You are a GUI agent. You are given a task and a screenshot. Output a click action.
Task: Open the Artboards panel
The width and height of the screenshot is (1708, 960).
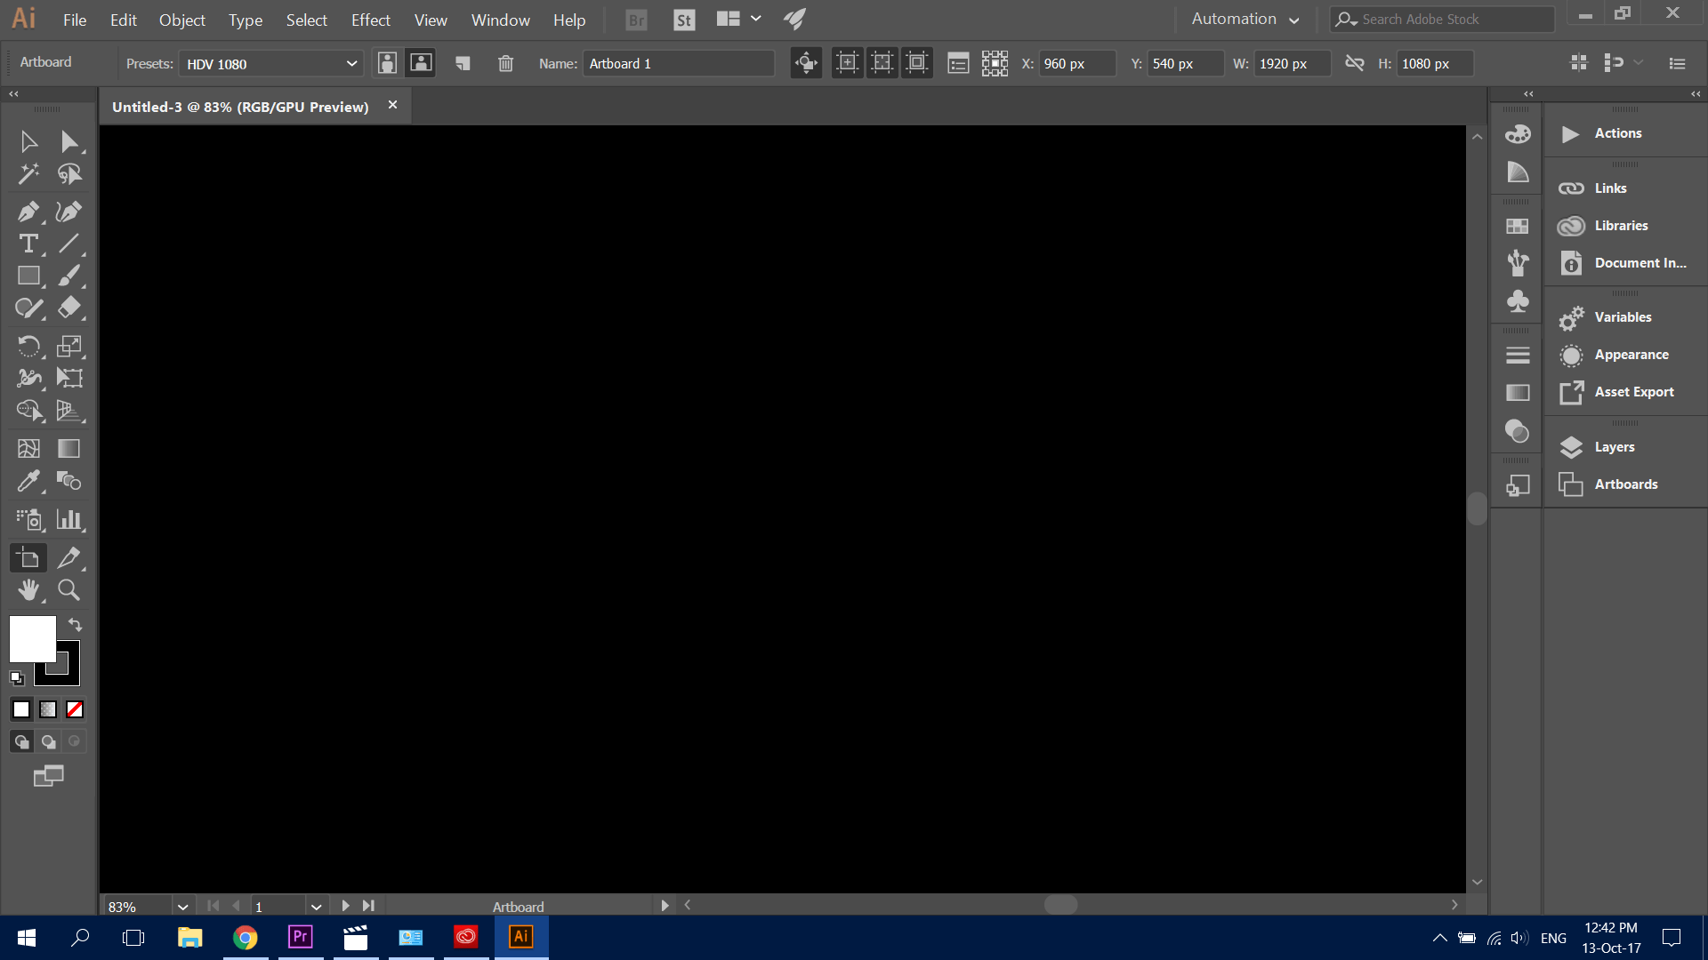pos(1627,484)
